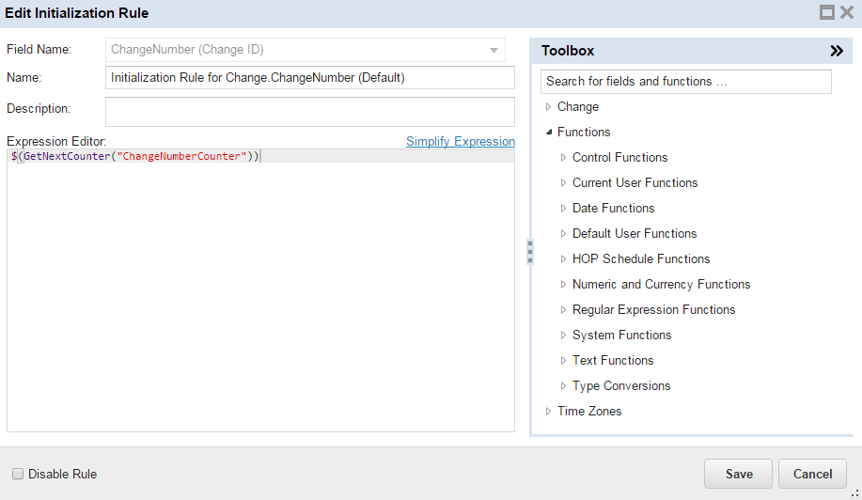Enable the Disable Rule checkbox
Image resolution: width=862 pixels, height=500 pixels.
17,475
